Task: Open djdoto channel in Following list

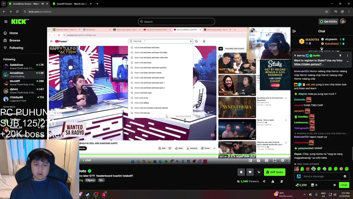Action: (x=23, y=91)
